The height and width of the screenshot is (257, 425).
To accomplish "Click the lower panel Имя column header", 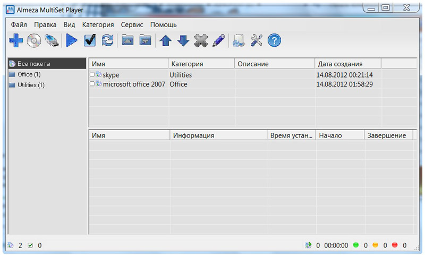I will coord(129,135).
